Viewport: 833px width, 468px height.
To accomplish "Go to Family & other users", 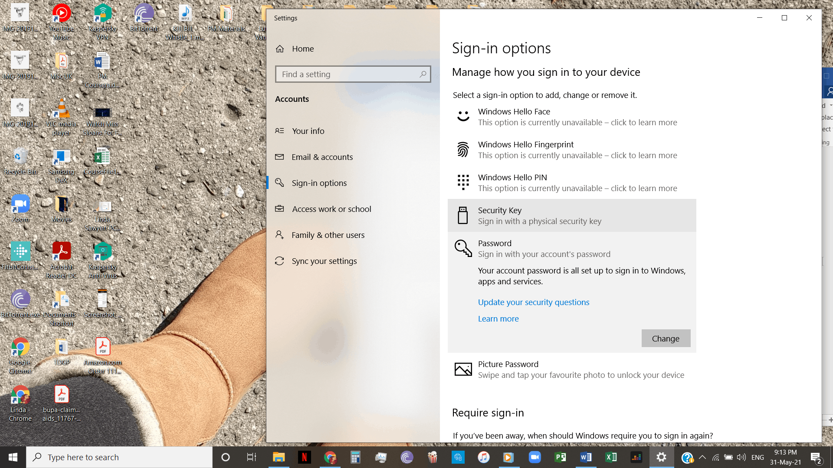I will (x=328, y=235).
